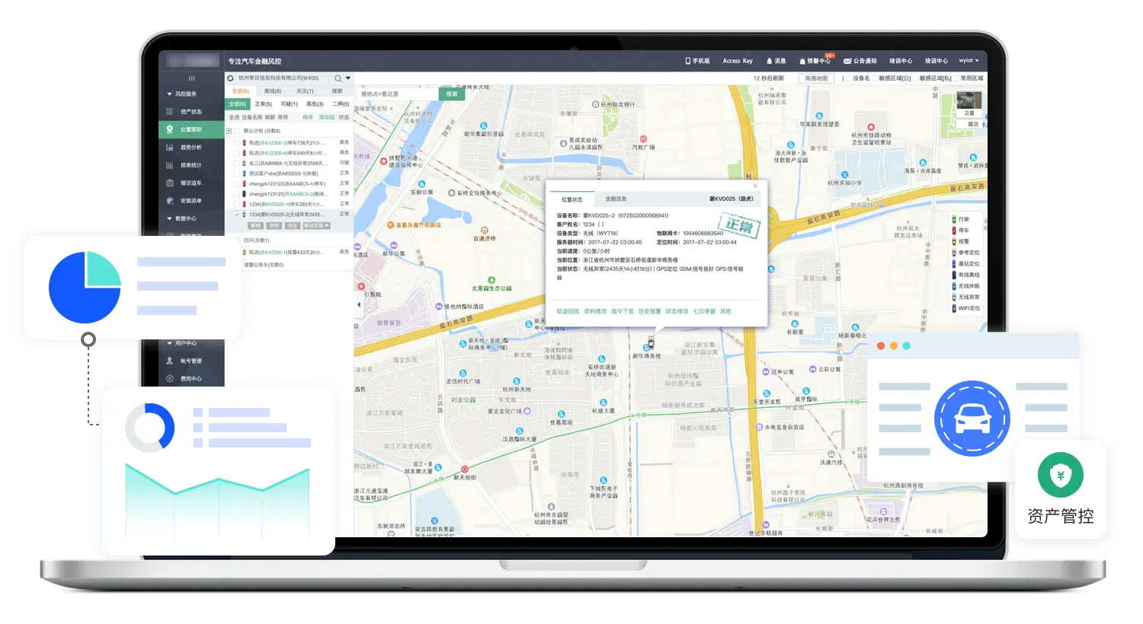Click 北景园生态公园 green map marker
The width and height of the screenshot is (1143, 624).
pos(491,281)
